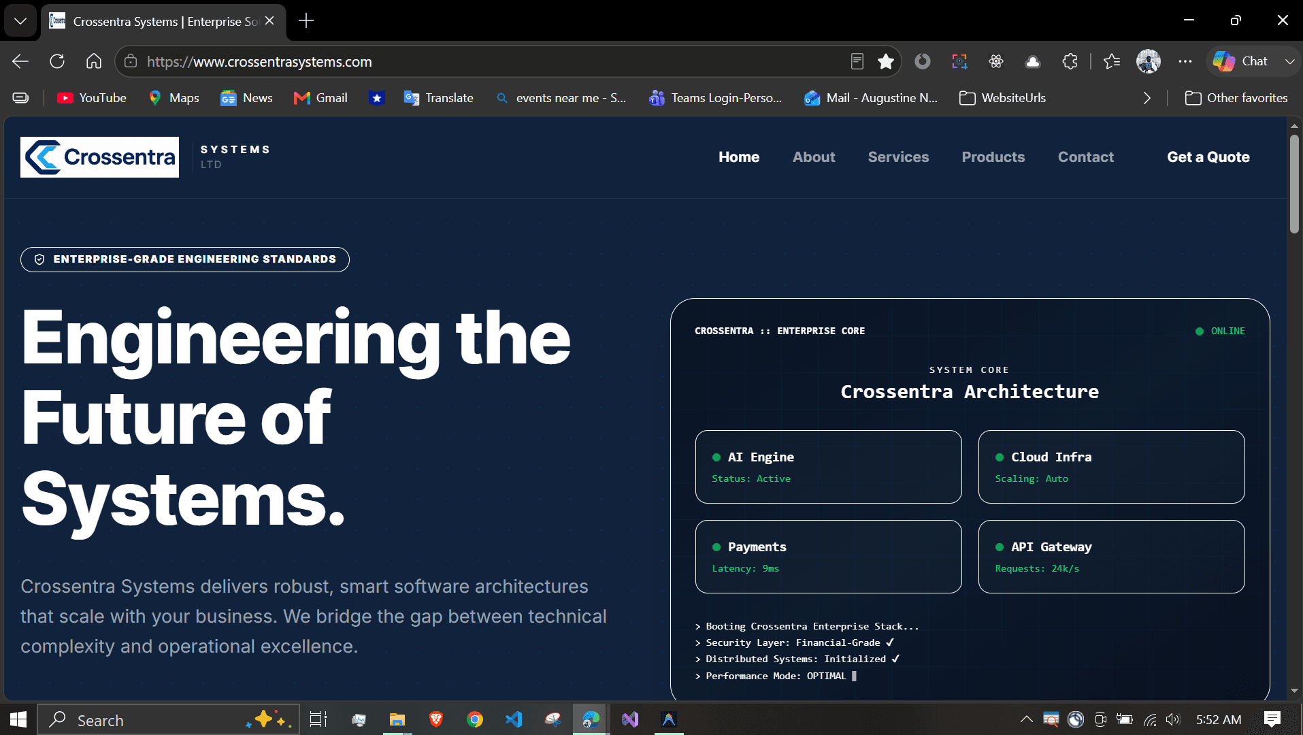Open Visual Studio from the taskbar

tap(630, 719)
